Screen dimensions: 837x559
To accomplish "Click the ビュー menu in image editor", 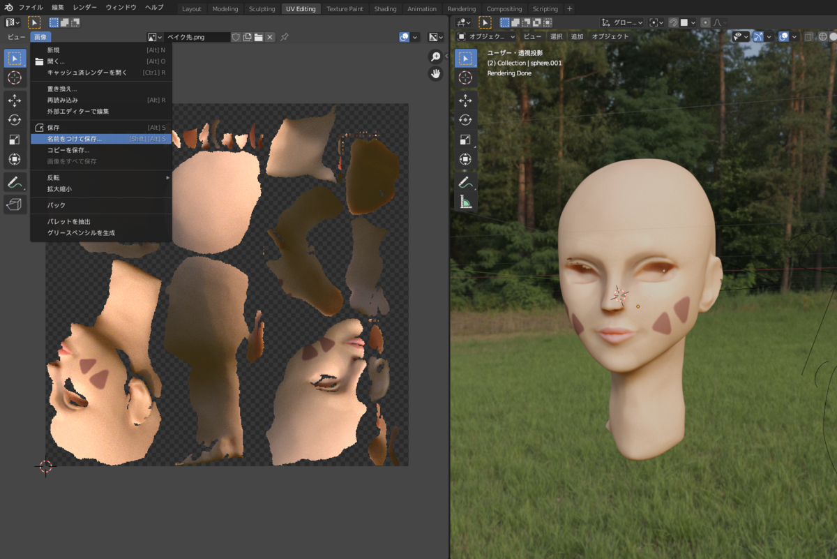I will click(x=16, y=37).
